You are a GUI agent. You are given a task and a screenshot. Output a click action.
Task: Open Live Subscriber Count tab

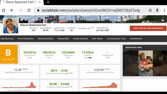tap(116, 39)
